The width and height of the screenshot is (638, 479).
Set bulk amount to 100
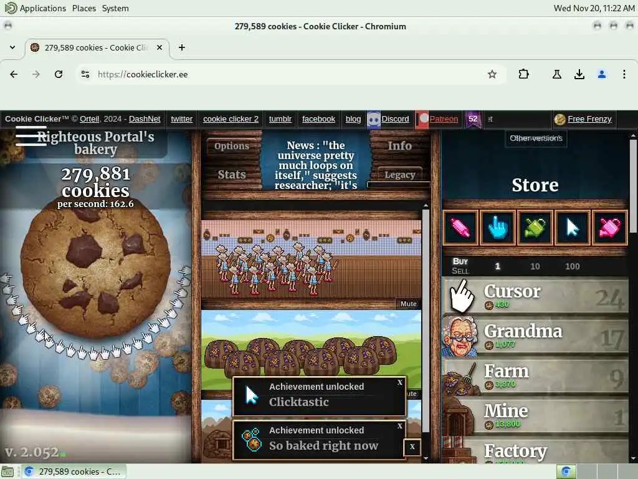point(572,266)
